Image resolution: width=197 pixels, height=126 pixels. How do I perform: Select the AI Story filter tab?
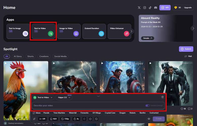point(17,56)
